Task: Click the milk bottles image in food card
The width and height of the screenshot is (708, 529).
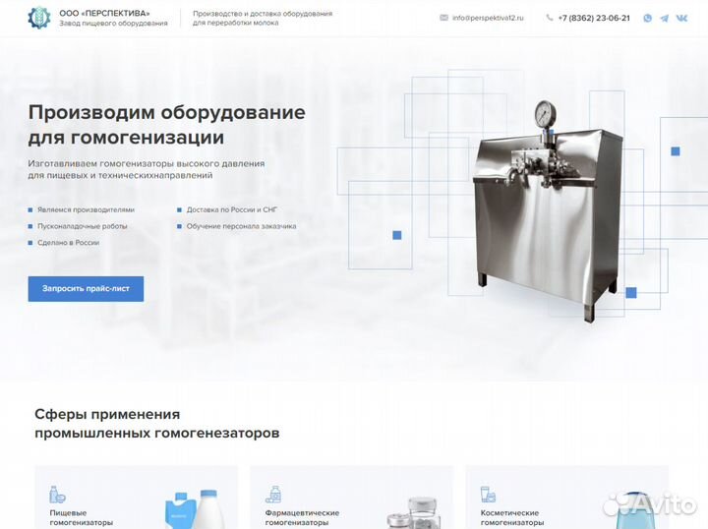Action: (196, 509)
